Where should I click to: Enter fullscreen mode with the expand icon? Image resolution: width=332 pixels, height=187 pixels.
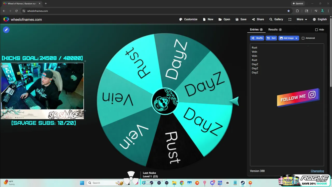290,19
